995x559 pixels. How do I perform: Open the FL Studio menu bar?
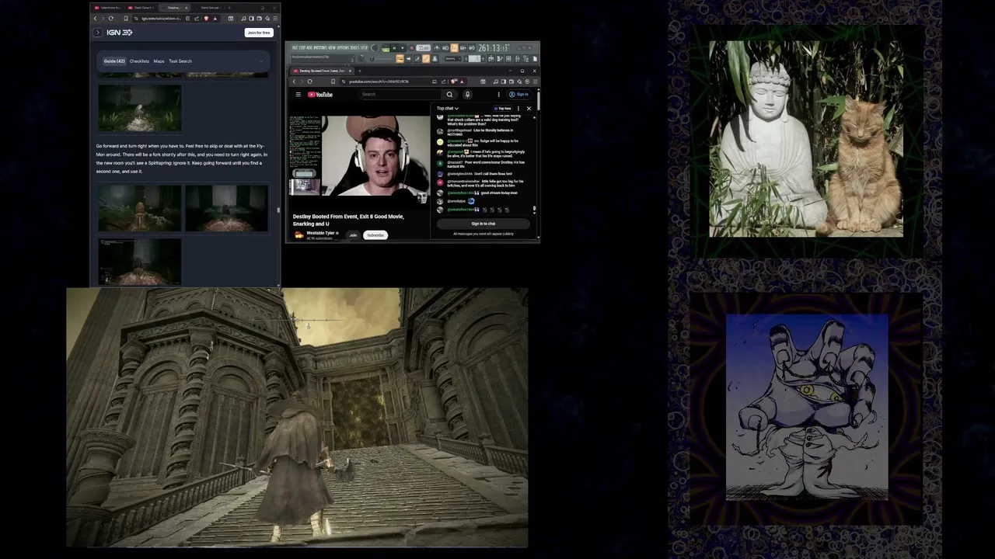tap(330, 47)
